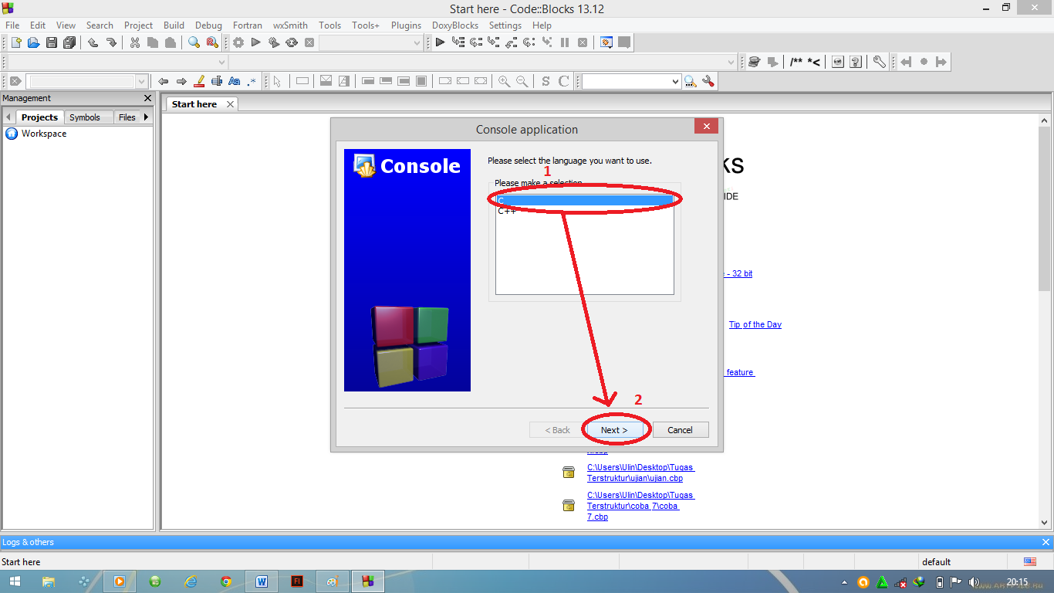Click the Cut scissors icon
Viewport: 1054px width, 593px height.
pos(134,42)
